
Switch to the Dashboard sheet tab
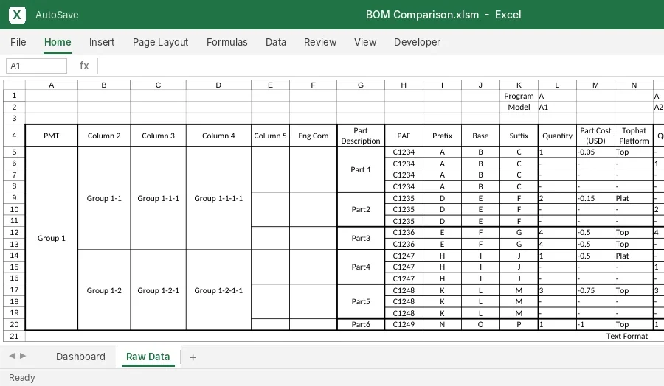coord(80,357)
